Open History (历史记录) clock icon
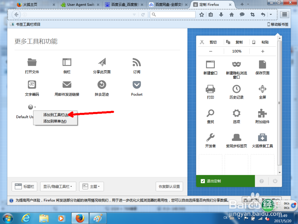Screen dimensions: 298x224 point(236,89)
